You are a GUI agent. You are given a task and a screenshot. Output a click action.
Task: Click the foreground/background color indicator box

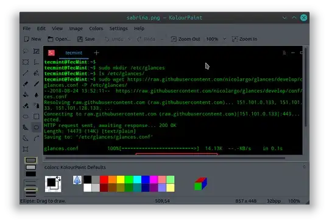tap(53, 184)
